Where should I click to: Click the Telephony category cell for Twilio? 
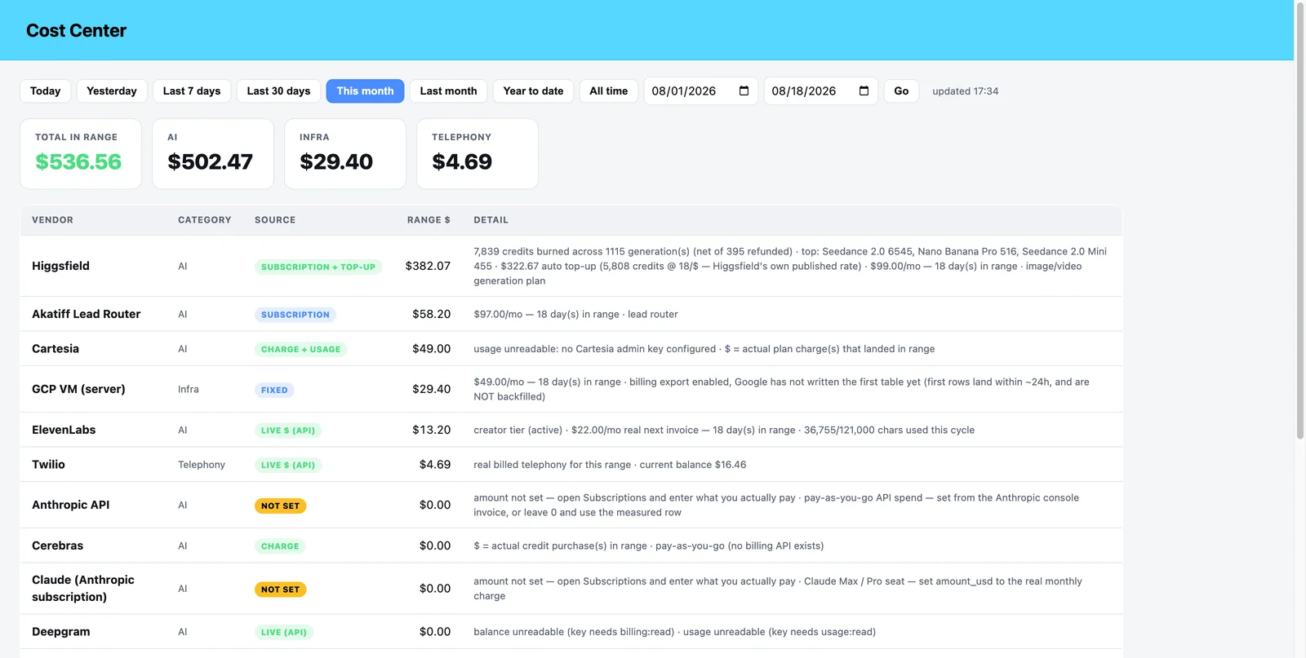202,465
